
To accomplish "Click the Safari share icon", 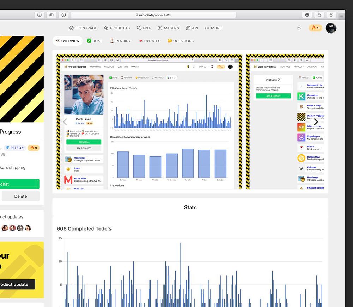I will coord(319,15).
